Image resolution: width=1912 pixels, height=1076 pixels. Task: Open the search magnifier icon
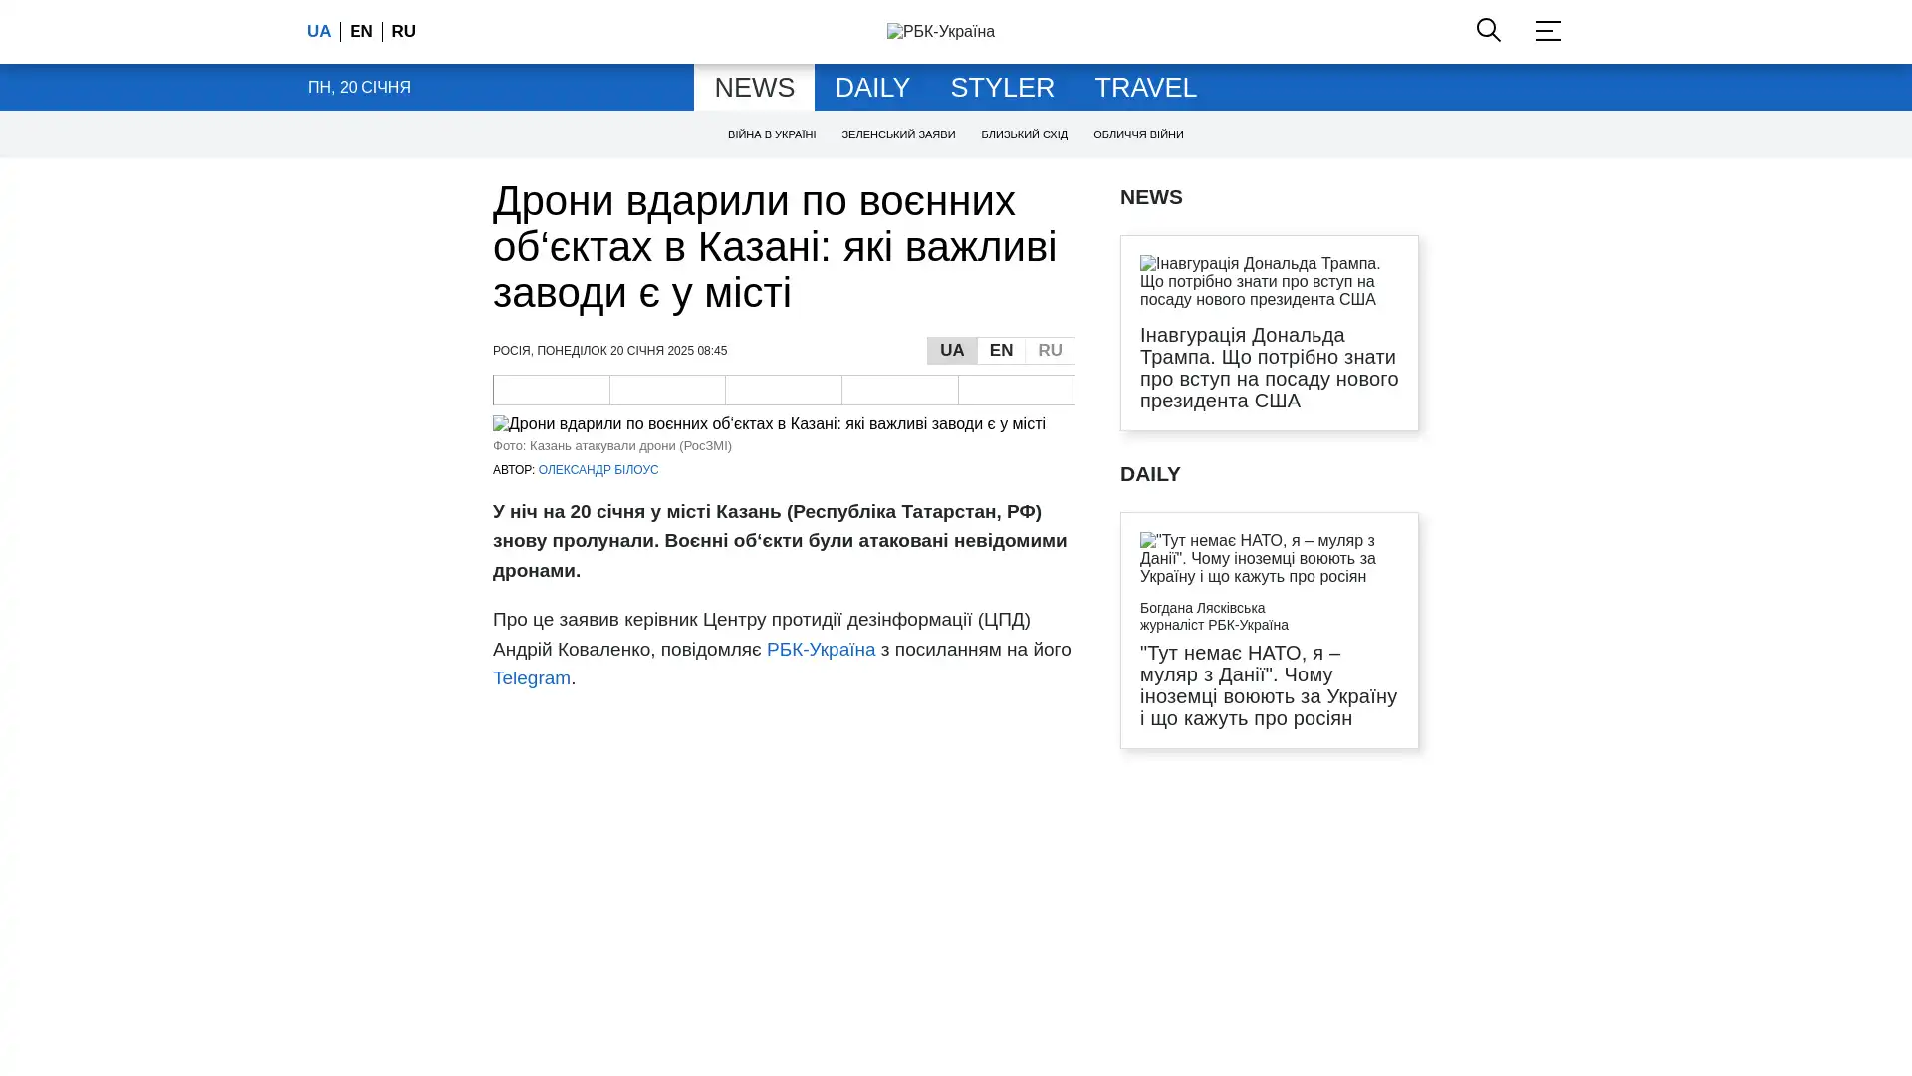point(1488,30)
